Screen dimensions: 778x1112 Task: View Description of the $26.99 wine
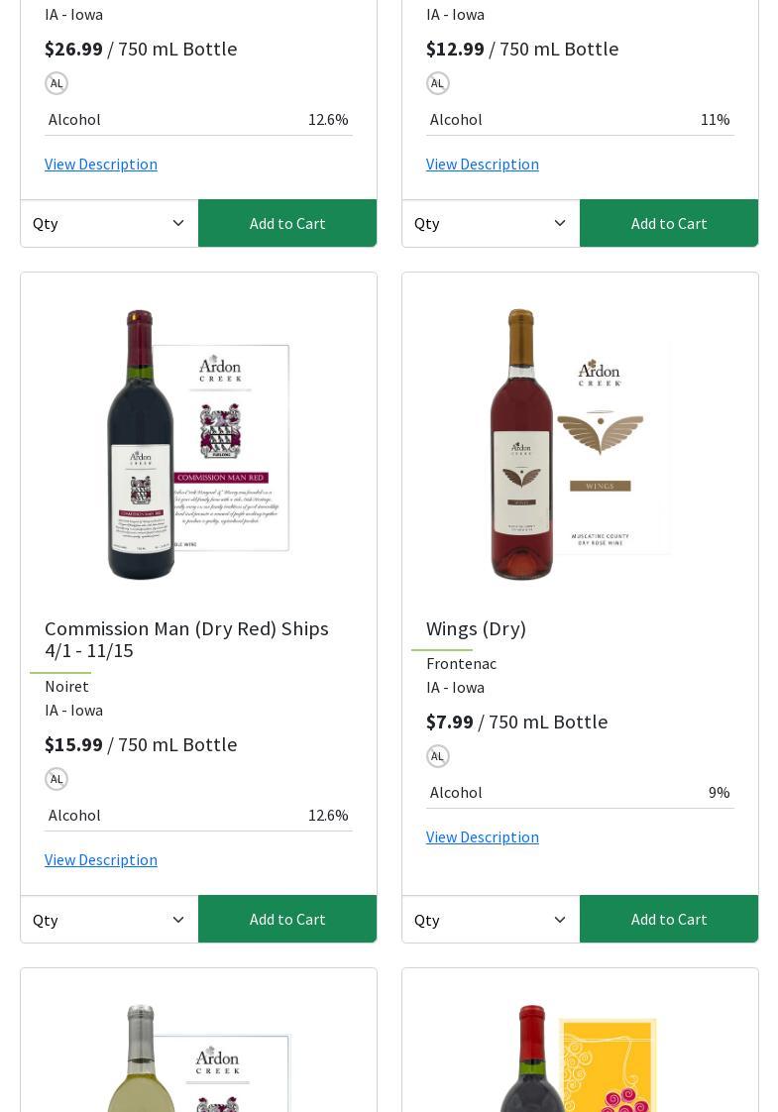pos(101,164)
